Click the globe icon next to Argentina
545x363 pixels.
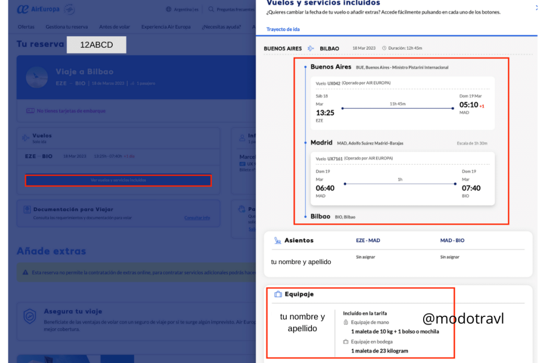click(x=169, y=10)
